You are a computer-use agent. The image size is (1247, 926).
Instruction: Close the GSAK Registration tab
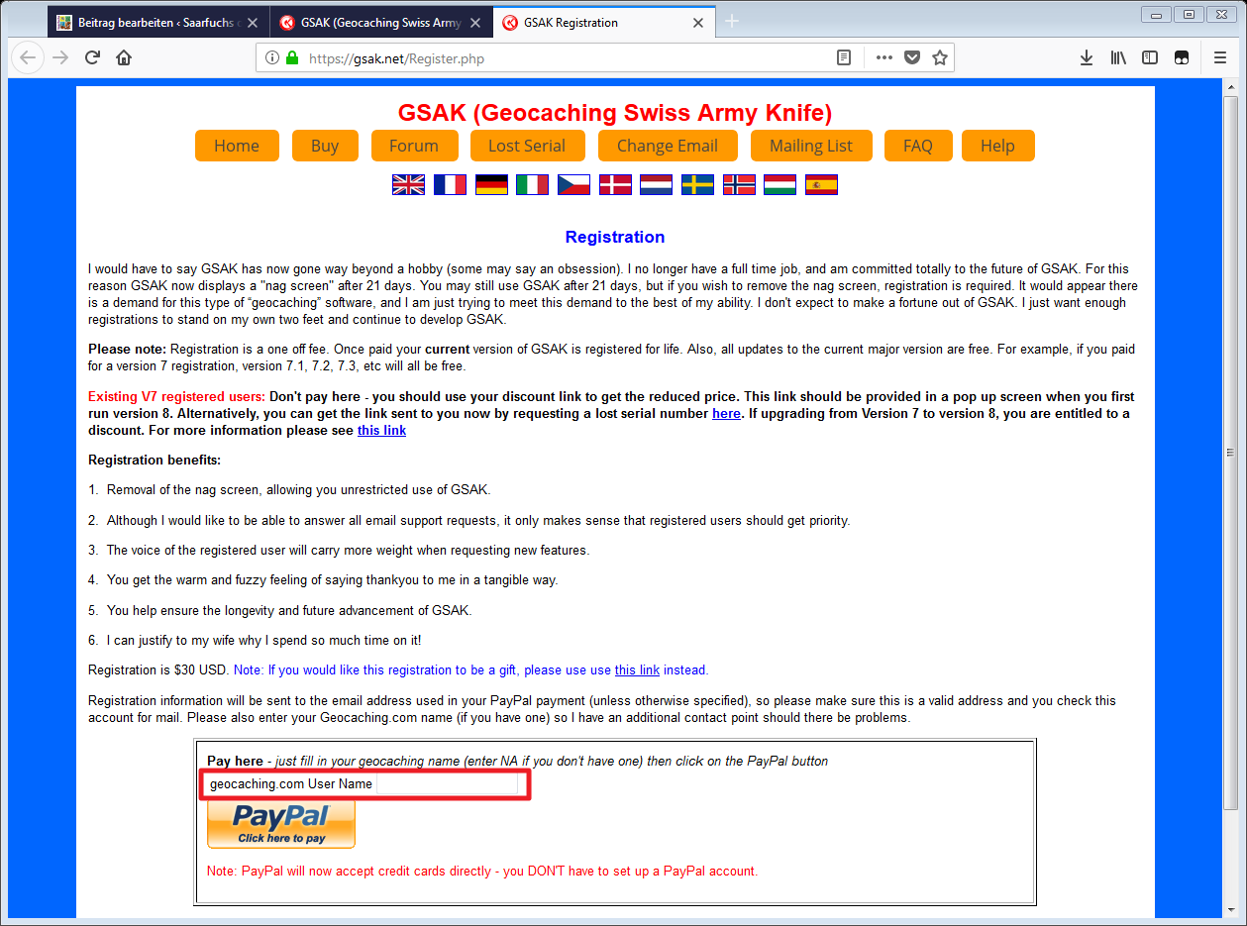click(x=699, y=22)
